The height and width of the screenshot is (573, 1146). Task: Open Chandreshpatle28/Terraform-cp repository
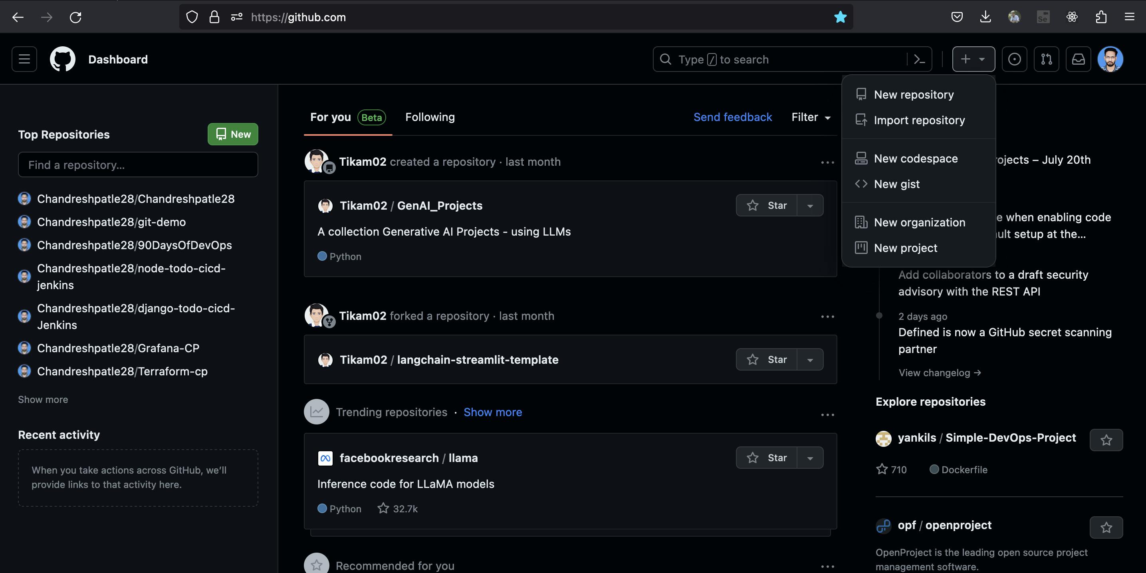pyautogui.click(x=122, y=371)
